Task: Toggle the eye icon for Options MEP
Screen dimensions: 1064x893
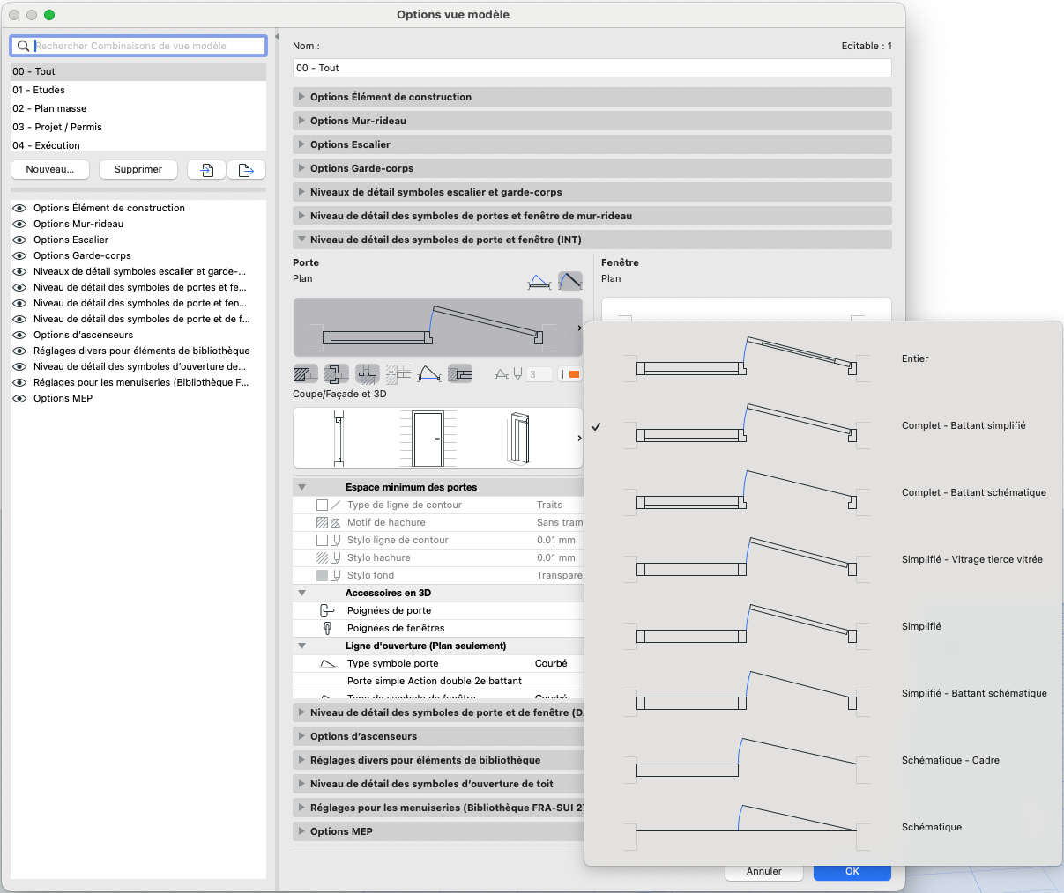Action: coord(19,398)
